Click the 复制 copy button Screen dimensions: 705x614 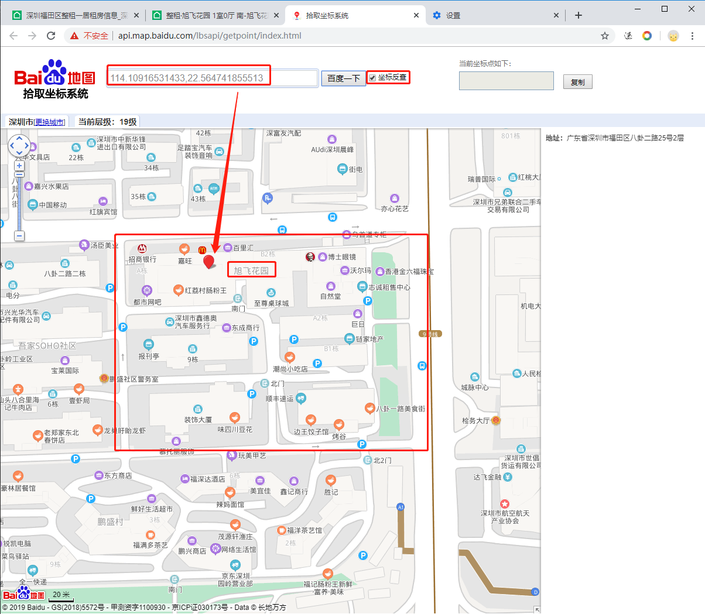coord(577,81)
